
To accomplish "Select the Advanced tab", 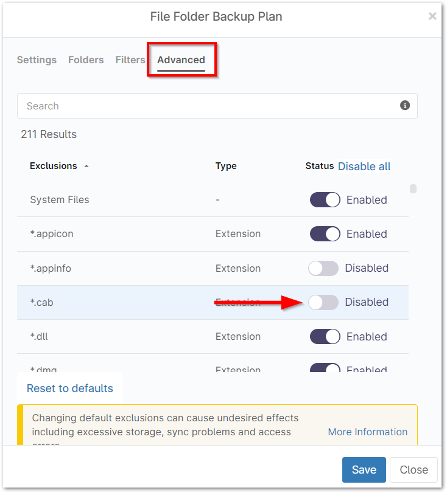I will pyautogui.click(x=181, y=60).
